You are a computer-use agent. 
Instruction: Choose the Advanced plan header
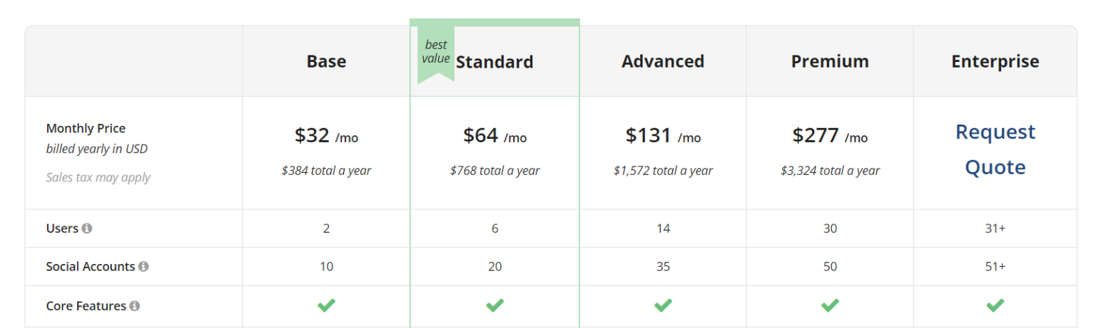pos(663,61)
